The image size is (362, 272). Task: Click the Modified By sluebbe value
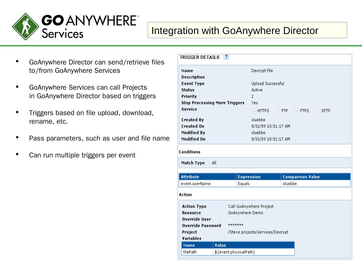click(x=258, y=133)
